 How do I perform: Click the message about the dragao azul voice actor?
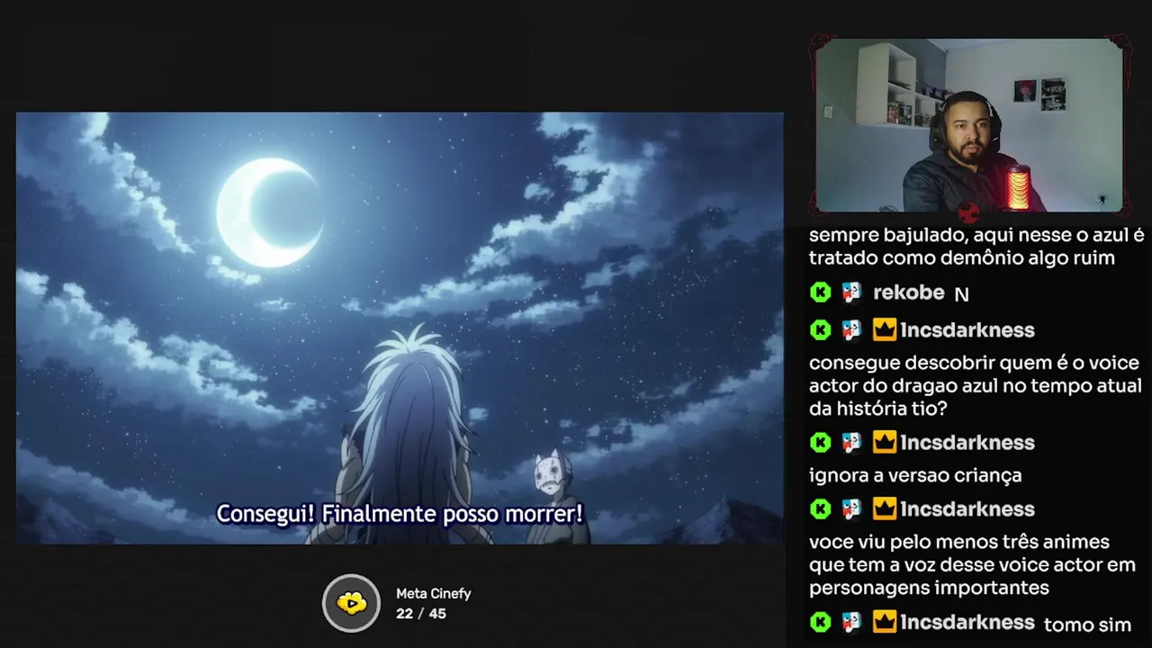click(x=975, y=385)
